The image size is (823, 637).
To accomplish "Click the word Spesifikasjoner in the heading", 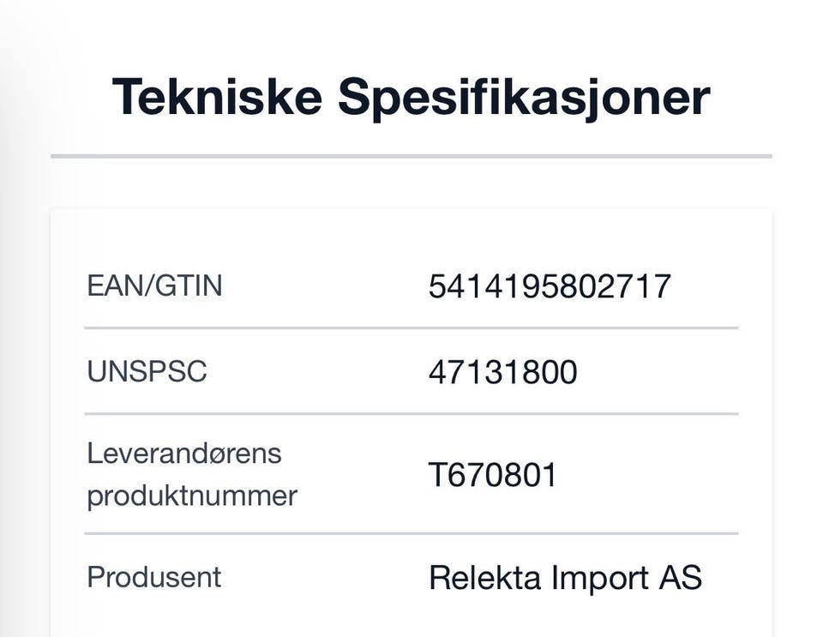I will click(523, 96).
